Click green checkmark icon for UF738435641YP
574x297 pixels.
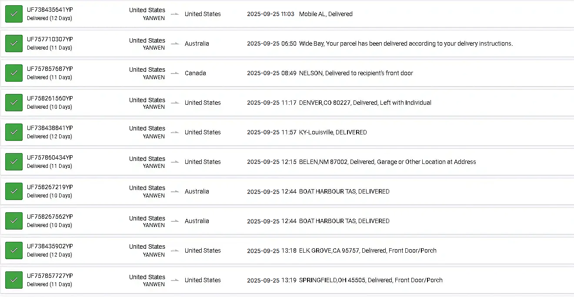click(14, 14)
